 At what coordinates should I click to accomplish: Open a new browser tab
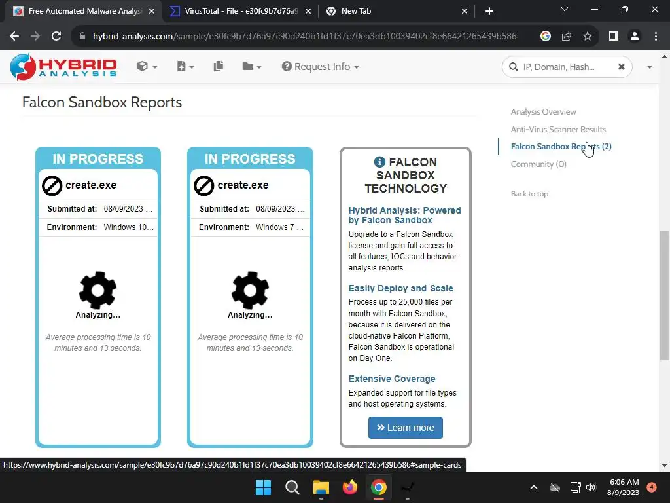(x=489, y=12)
